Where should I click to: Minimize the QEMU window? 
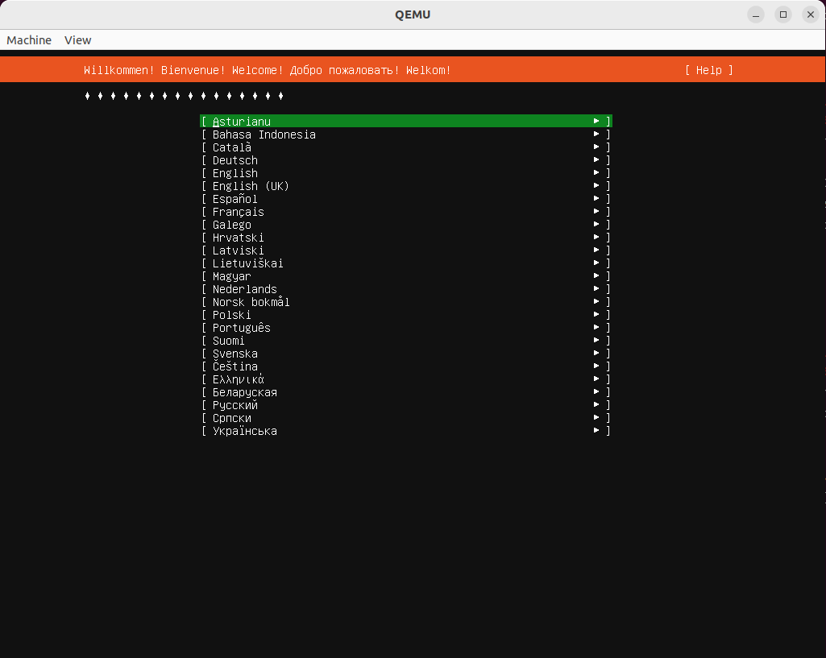tap(755, 14)
